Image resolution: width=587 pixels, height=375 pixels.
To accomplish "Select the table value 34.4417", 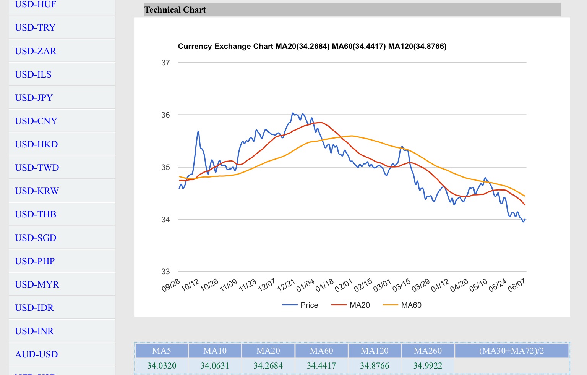I will (321, 365).
